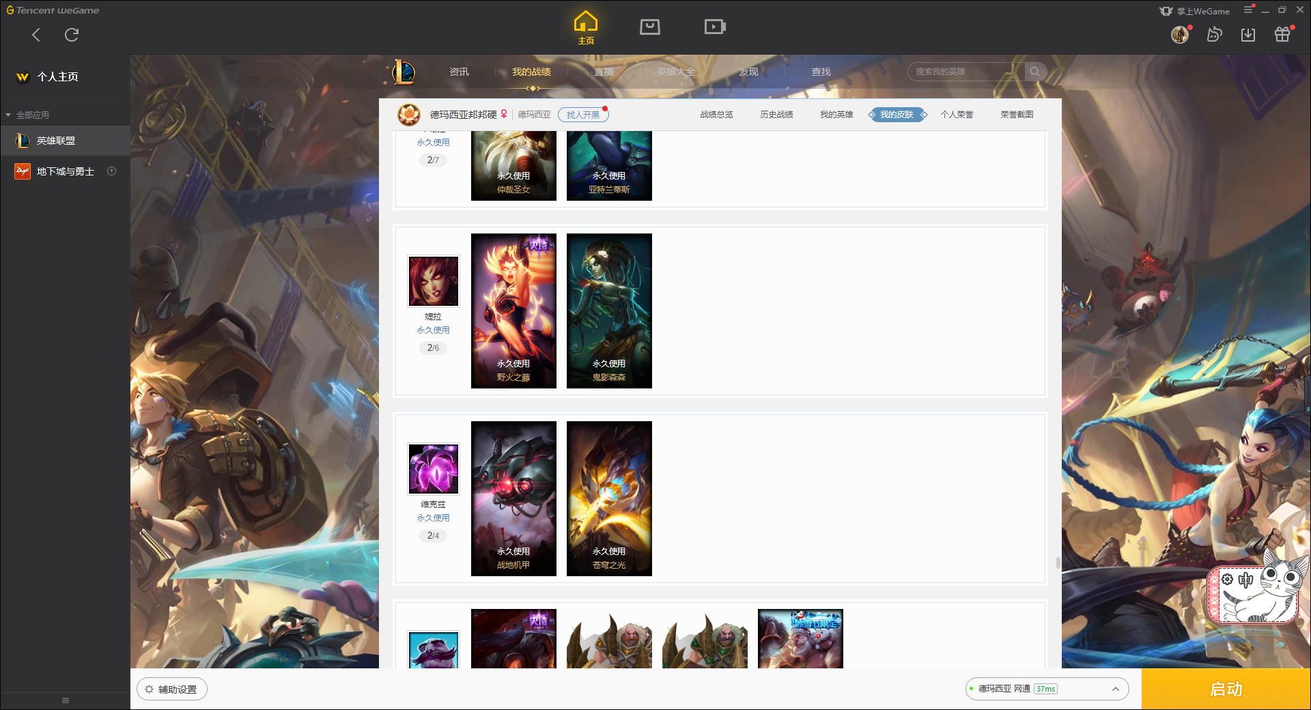Refresh the page with the reload icon
The height and width of the screenshot is (710, 1311).
click(x=72, y=35)
